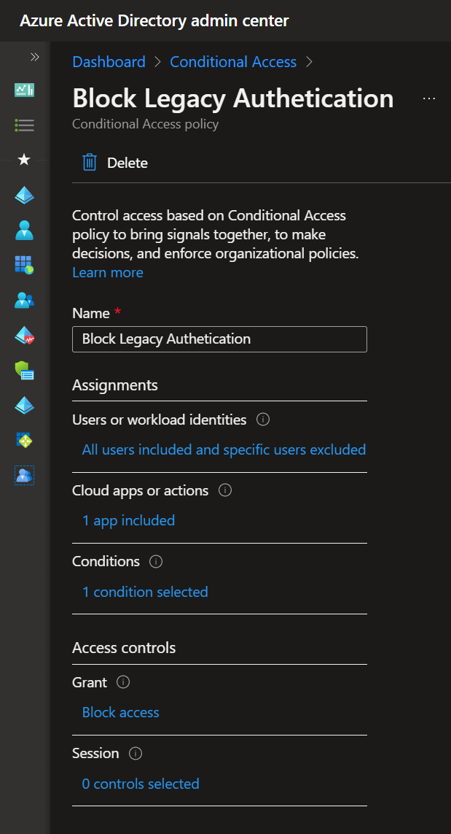
Task: Open the 1 condition selected link
Action: point(145,592)
